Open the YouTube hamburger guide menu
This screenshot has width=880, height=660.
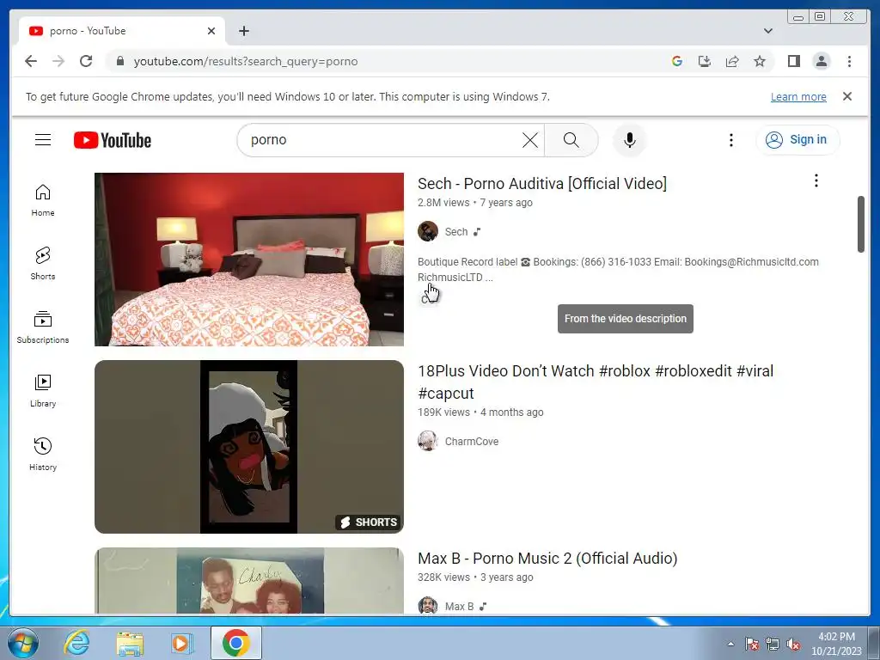click(x=43, y=140)
